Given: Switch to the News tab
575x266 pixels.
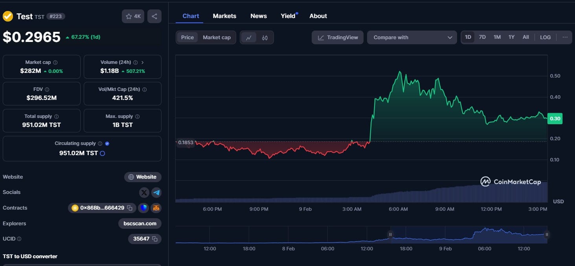Looking at the screenshot, I should coord(259,16).
